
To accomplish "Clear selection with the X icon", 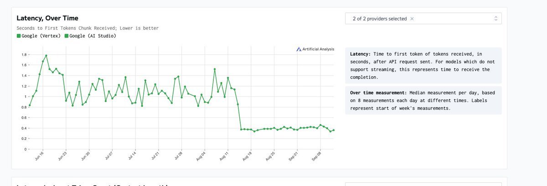I will (x=412, y=19).
